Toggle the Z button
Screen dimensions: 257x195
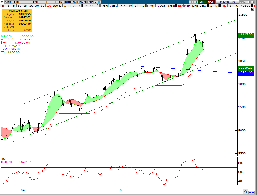[212, 6]
